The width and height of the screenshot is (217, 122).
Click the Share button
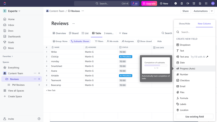coord(186,11)
